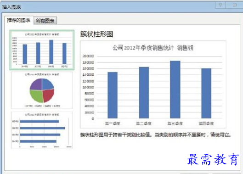Viewport: 243px width, 174px height.
Task: Click the chart description text below preview
Action: click(155, 135)
